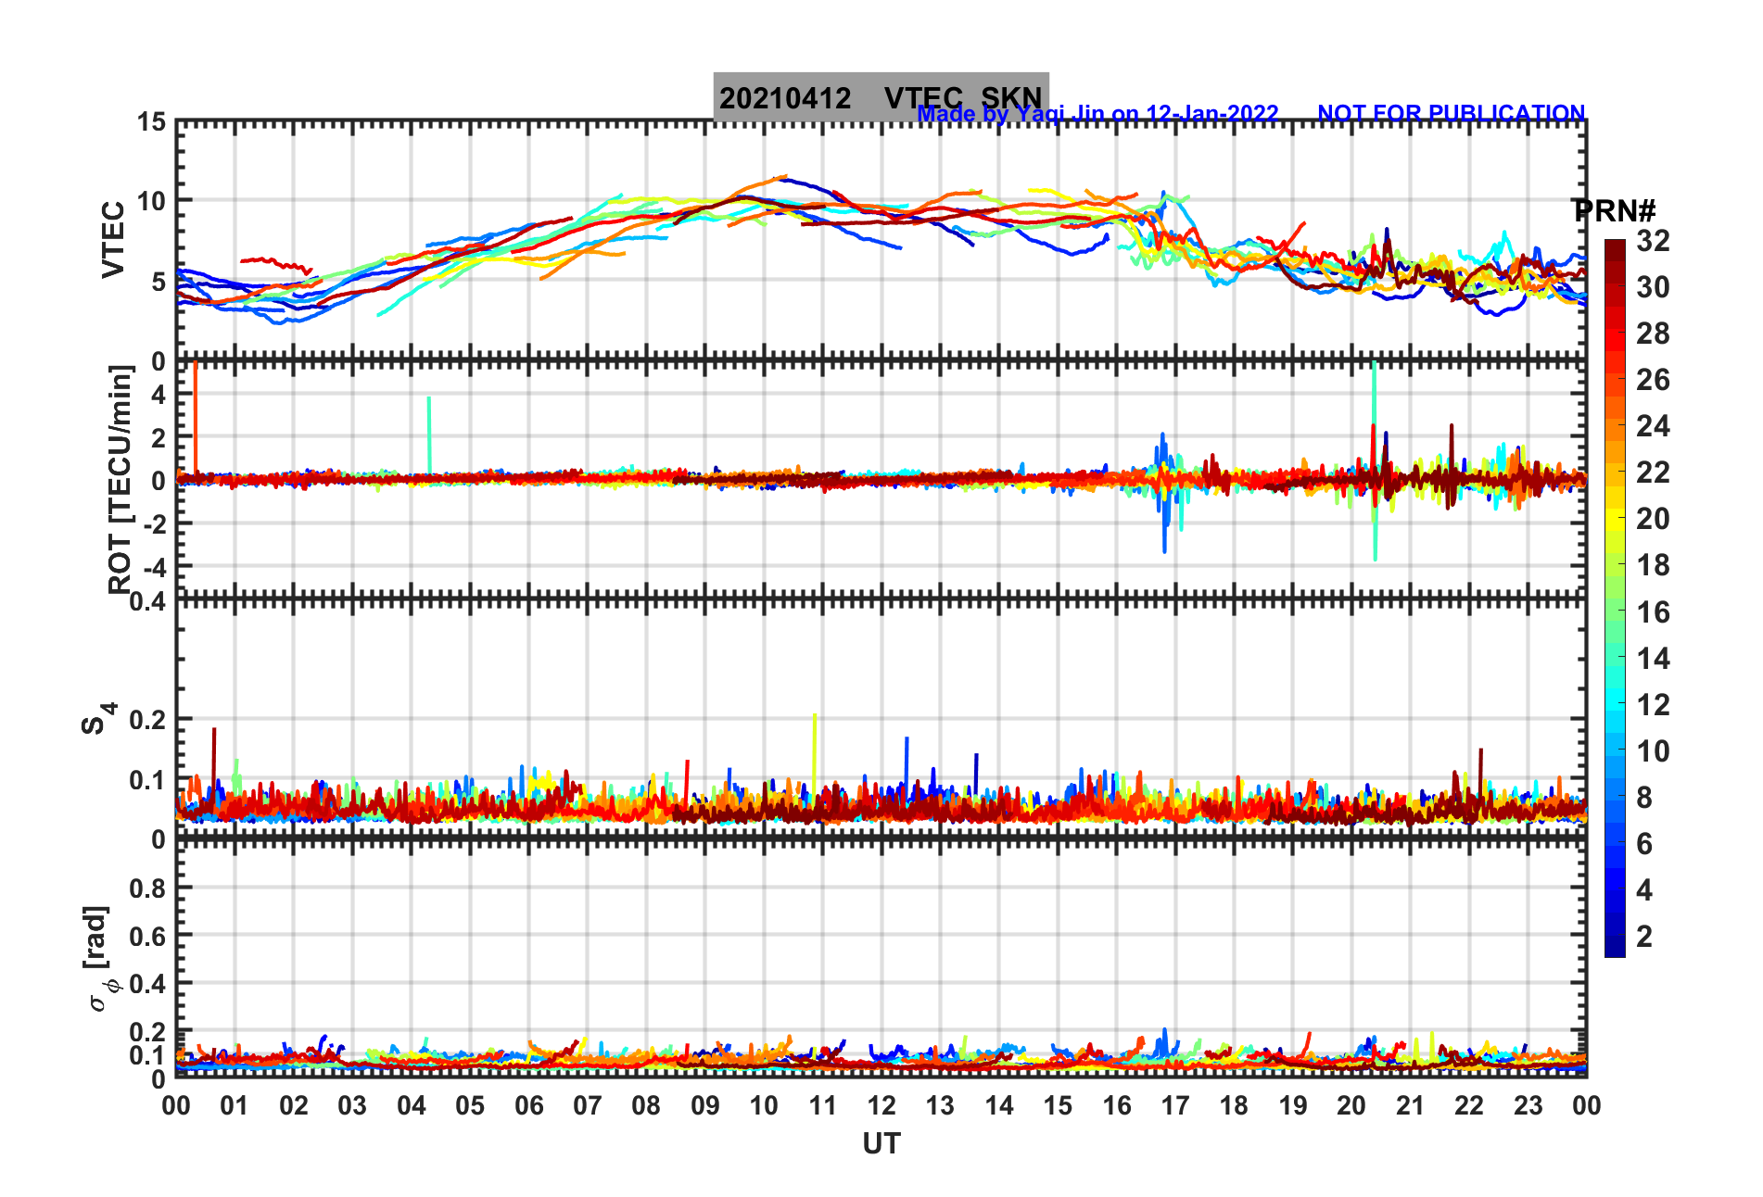
Task: Select colorbar PRN tick label 22
Action: (1653, 472)
